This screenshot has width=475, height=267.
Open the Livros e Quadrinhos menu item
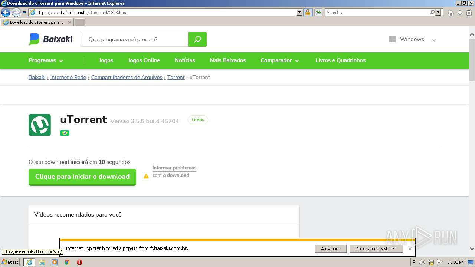coord(340,60)
